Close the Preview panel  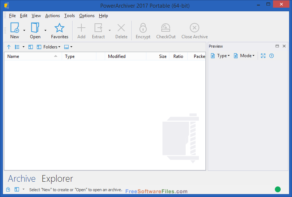(284, 46)
